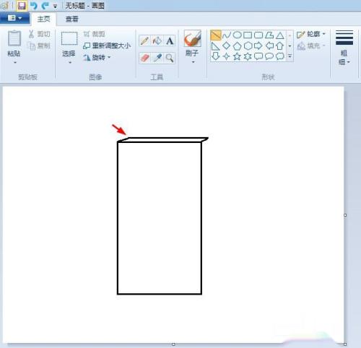The height and width of the screenshot is (348, 361).
Task: Select the Text tool
Action: tap(170, 40)
